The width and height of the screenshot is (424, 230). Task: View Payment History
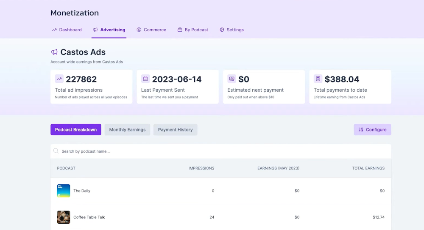point(175,130)
